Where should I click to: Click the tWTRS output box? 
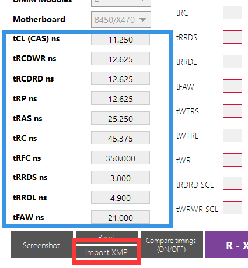coord(232,111)
